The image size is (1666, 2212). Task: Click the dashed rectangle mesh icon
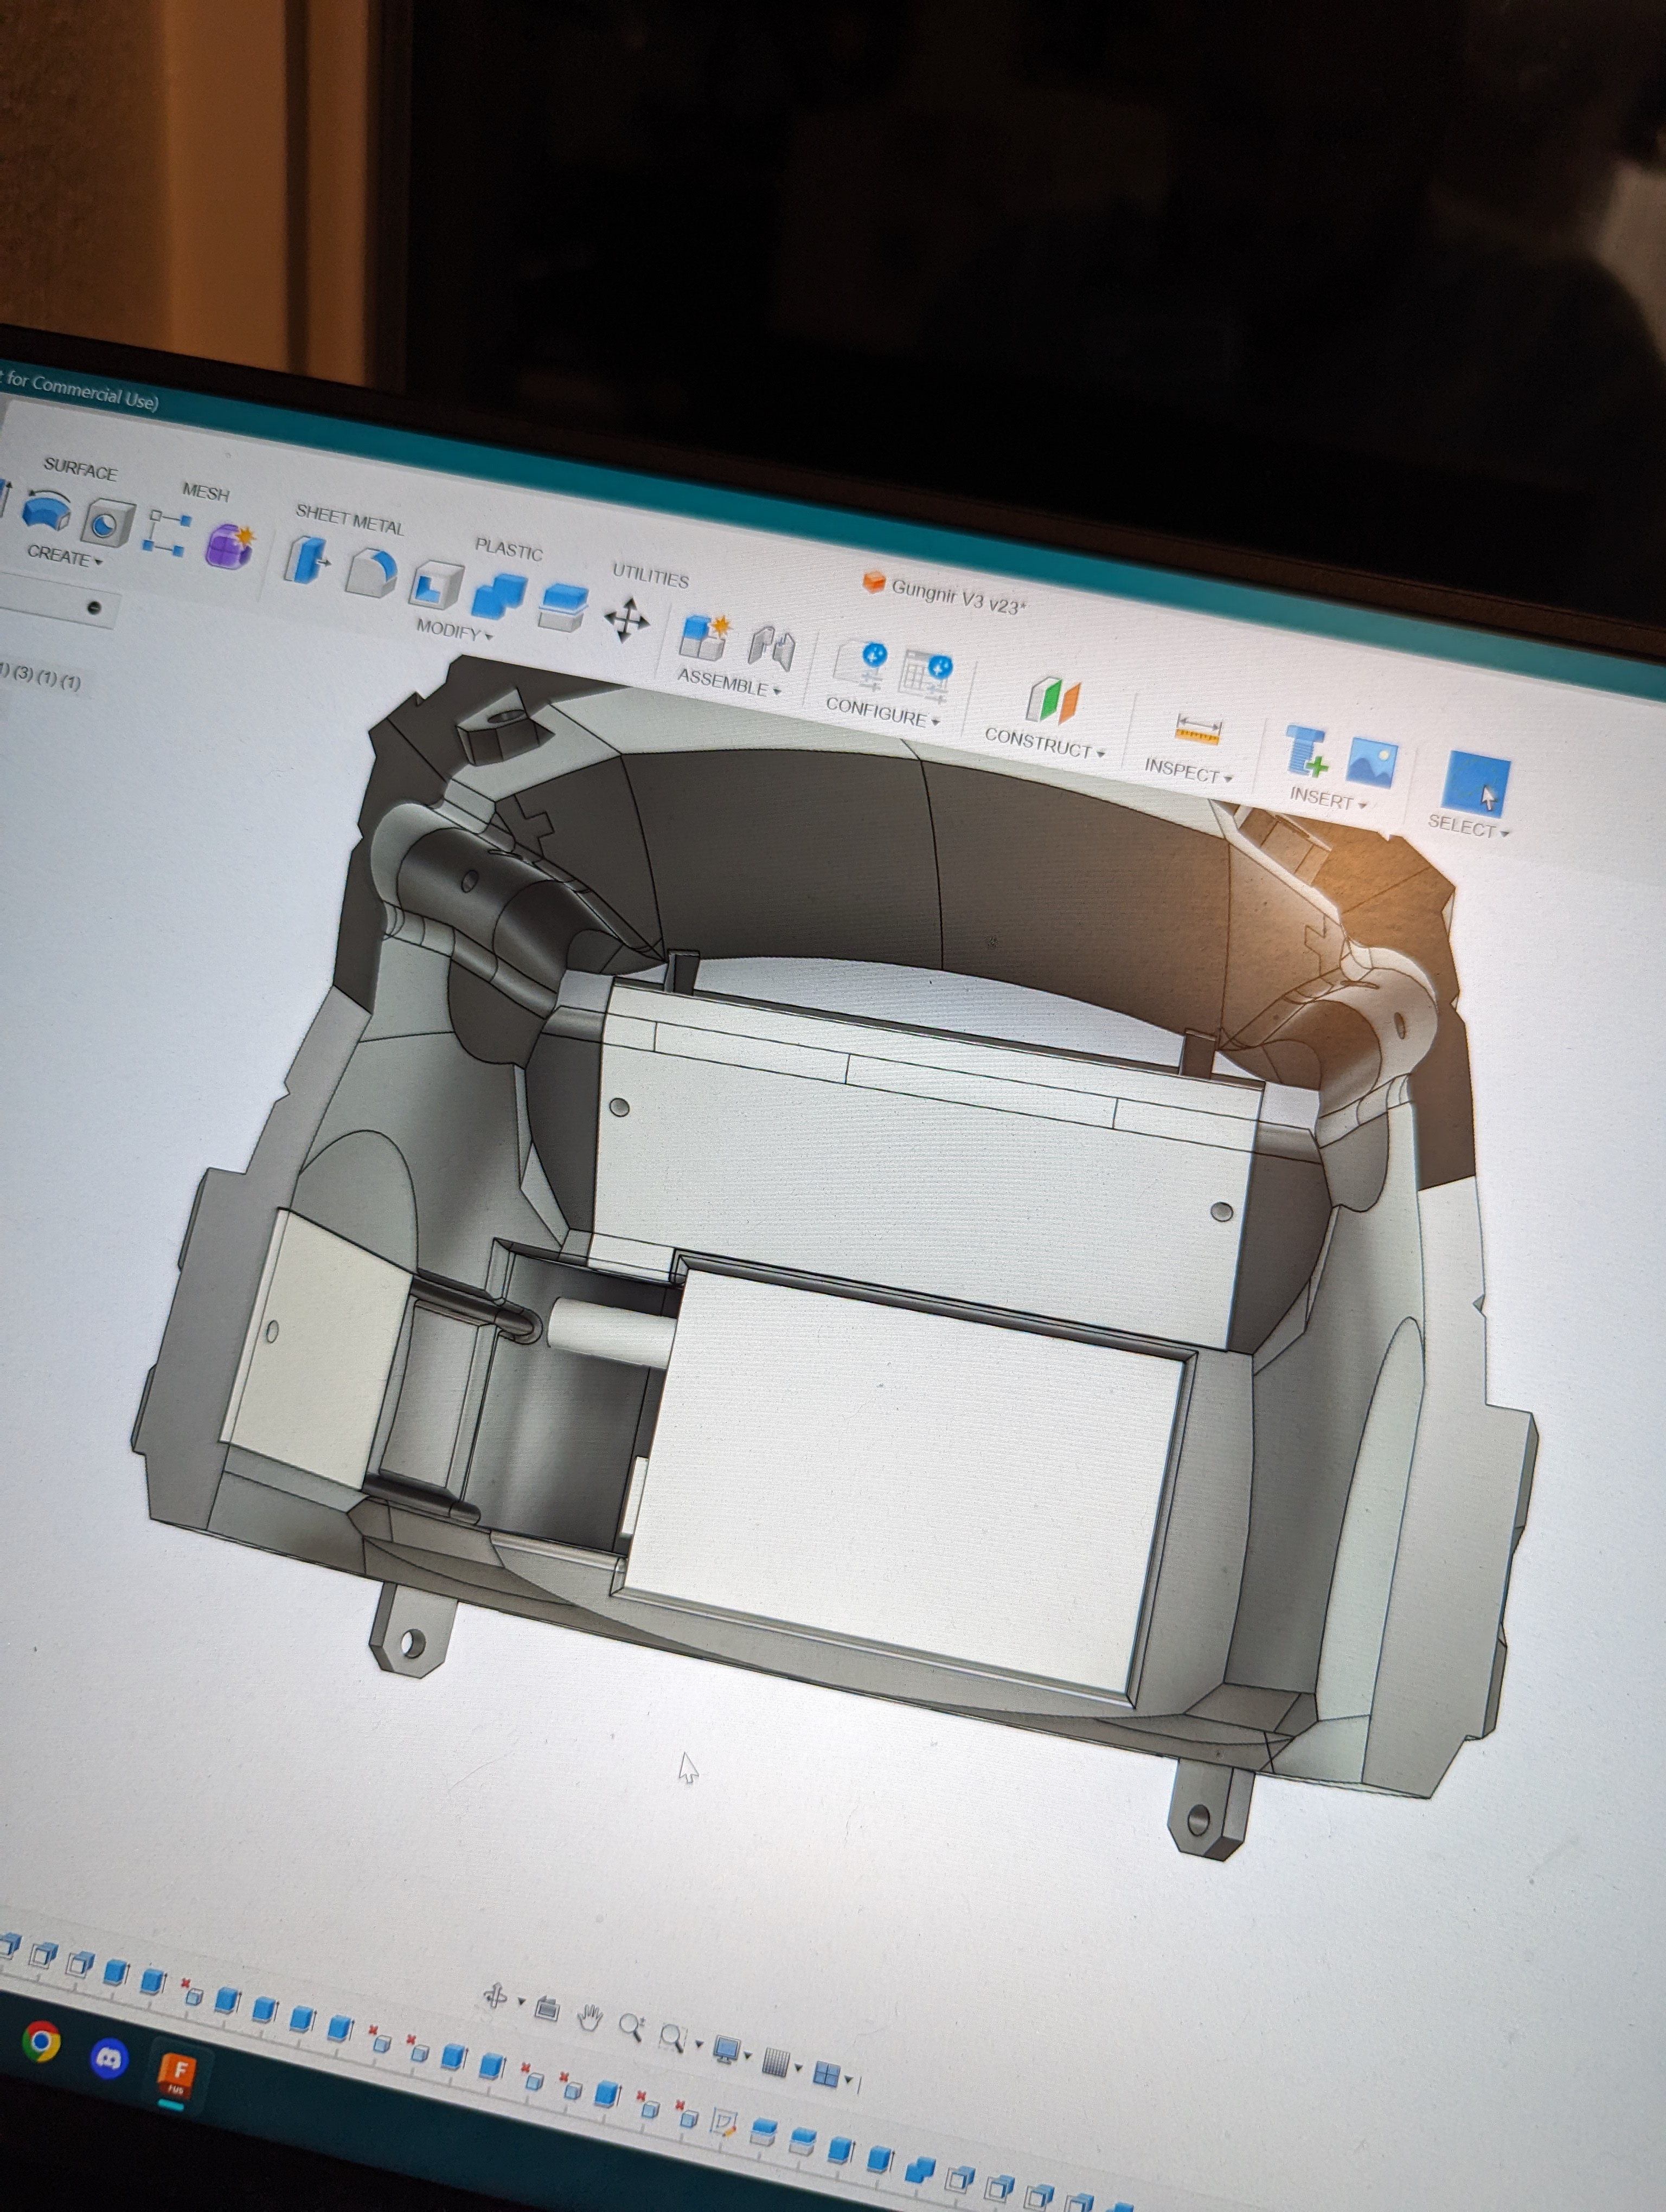pyautogui.click(x=168, y=532)
